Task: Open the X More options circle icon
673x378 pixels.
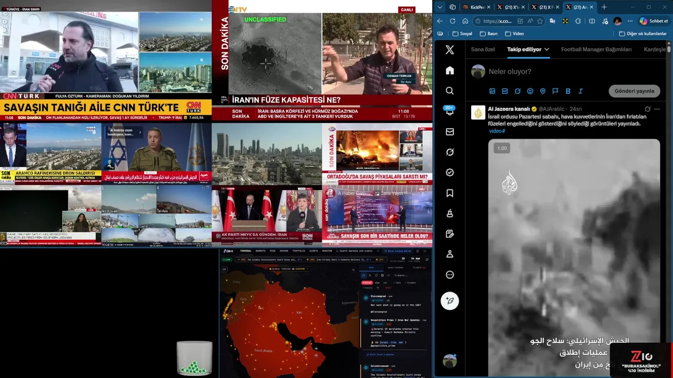Action: click(450, 275)
